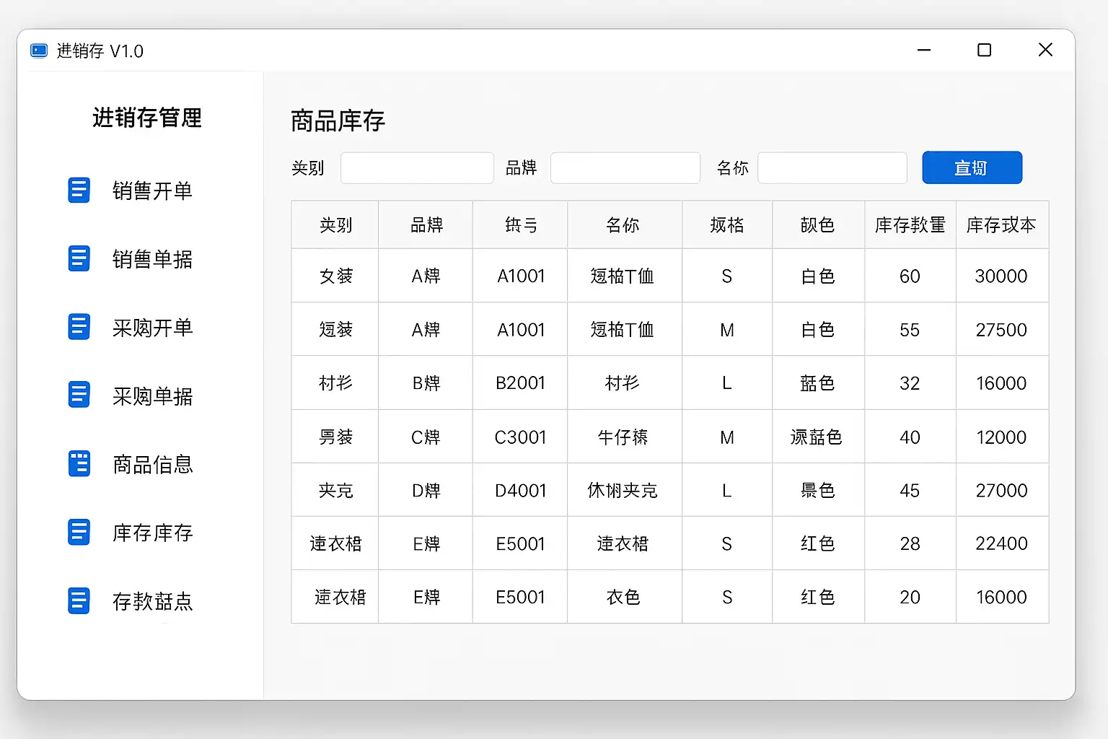Click the 品牌 filter text box

click(625, 168)
